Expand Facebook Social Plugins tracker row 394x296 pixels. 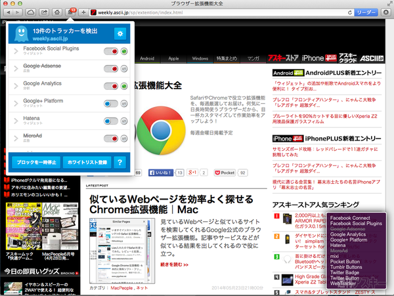pos(16,51)
